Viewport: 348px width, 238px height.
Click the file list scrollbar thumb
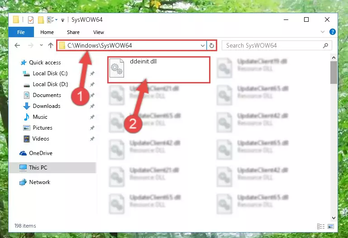click(334, 73)
